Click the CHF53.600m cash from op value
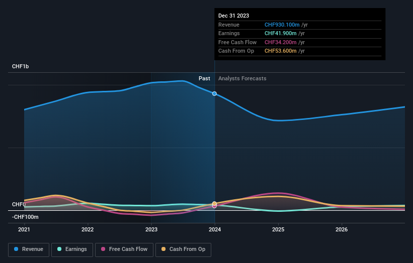Screen dimensions: 413x263 pyautogui.click(x=281, y=51)
